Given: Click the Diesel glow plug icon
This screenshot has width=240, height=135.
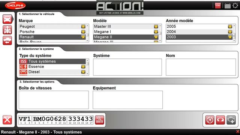Looking at the screenshot, I should click(23, 72).
